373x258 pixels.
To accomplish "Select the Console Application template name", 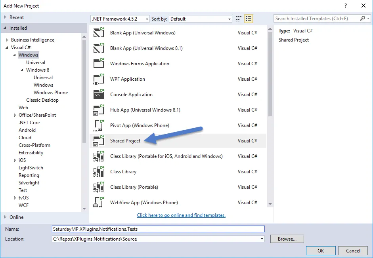I will click(x=131, y=95).
